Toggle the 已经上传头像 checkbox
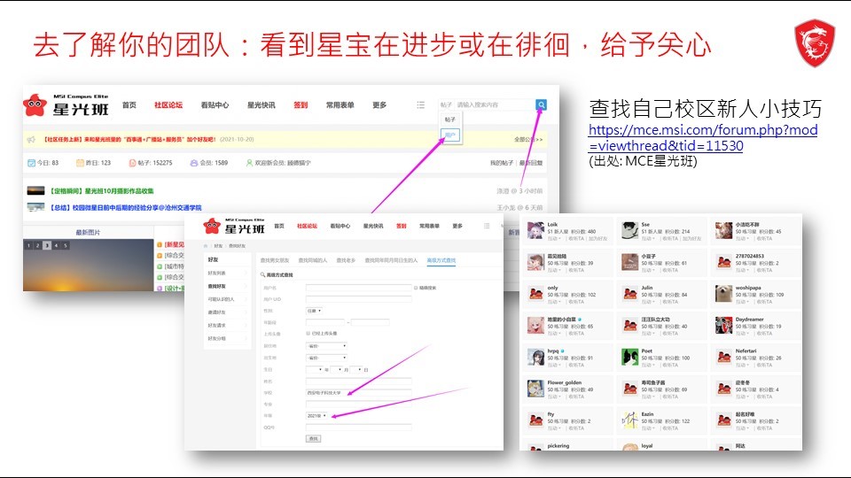This screenshot has width=851, height=478. tap(308, 334)
